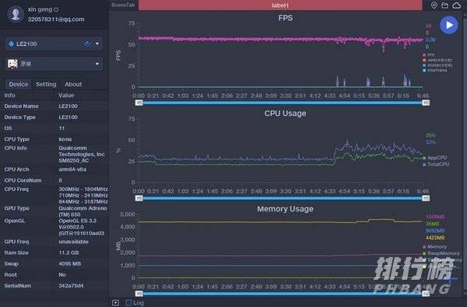Click the cloud upload icon

click(456, 5)
